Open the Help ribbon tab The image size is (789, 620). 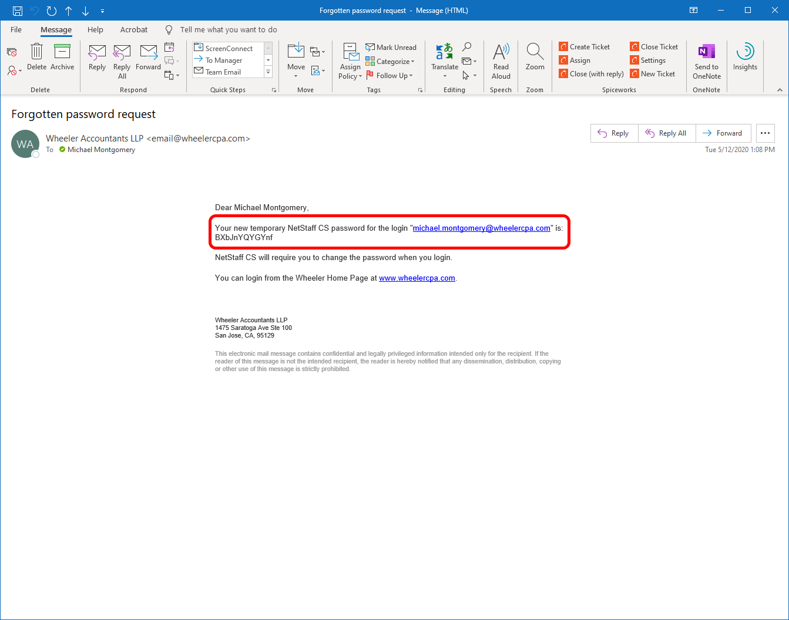point(95,29)
